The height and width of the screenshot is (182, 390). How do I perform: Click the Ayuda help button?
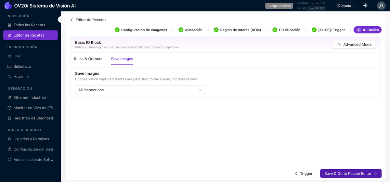coord(344,6)
